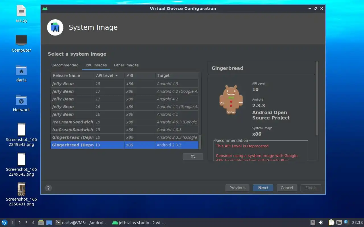
Task: Click the highlighted Android 2.3.3 target cell
Action: click(x=177, y=145)
